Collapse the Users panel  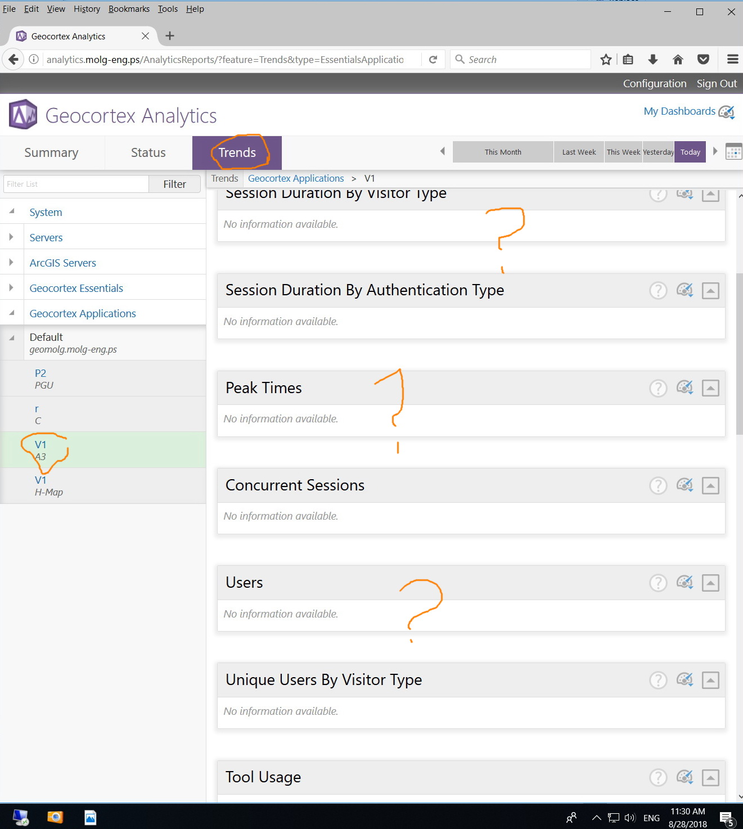point(710,583)
